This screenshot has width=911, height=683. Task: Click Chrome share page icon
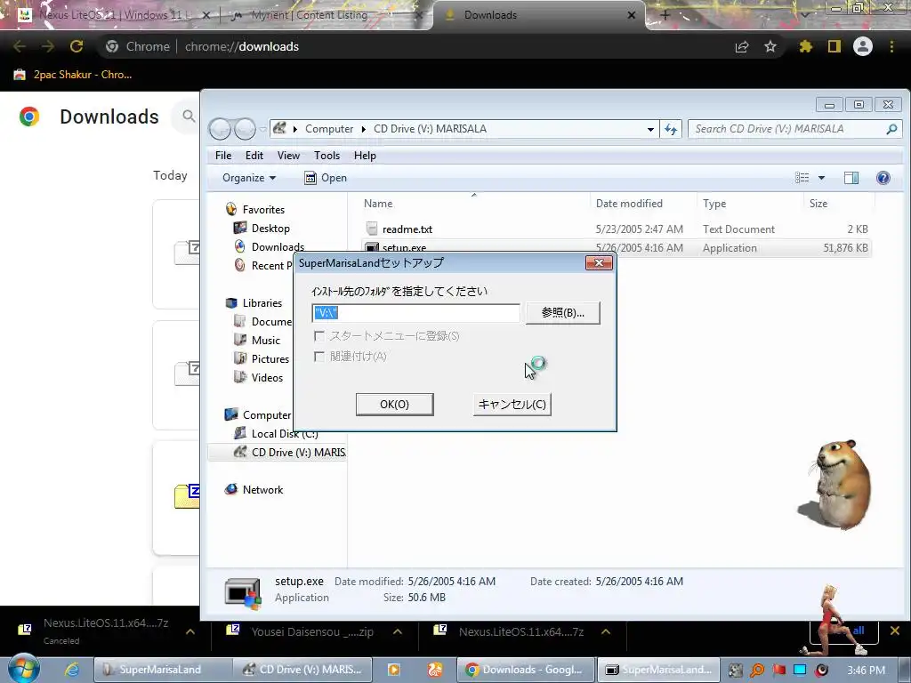[742, 46]
